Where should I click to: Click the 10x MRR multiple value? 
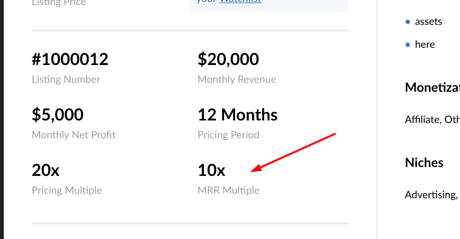pos(211,170)
